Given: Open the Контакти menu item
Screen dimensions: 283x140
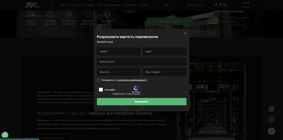Looking at the screenshot, I should tap(144, 5).
